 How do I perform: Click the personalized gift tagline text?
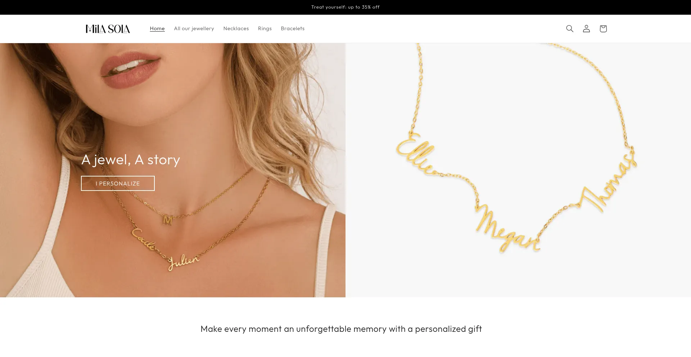(x=341, y=329)
